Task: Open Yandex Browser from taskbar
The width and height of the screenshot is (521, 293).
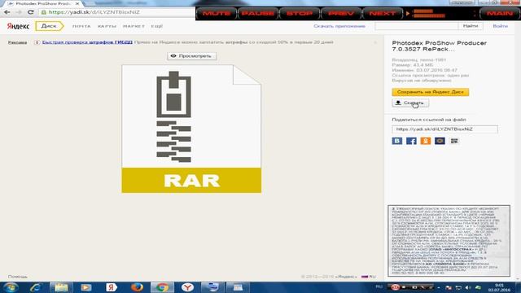Action: point(187,287)
